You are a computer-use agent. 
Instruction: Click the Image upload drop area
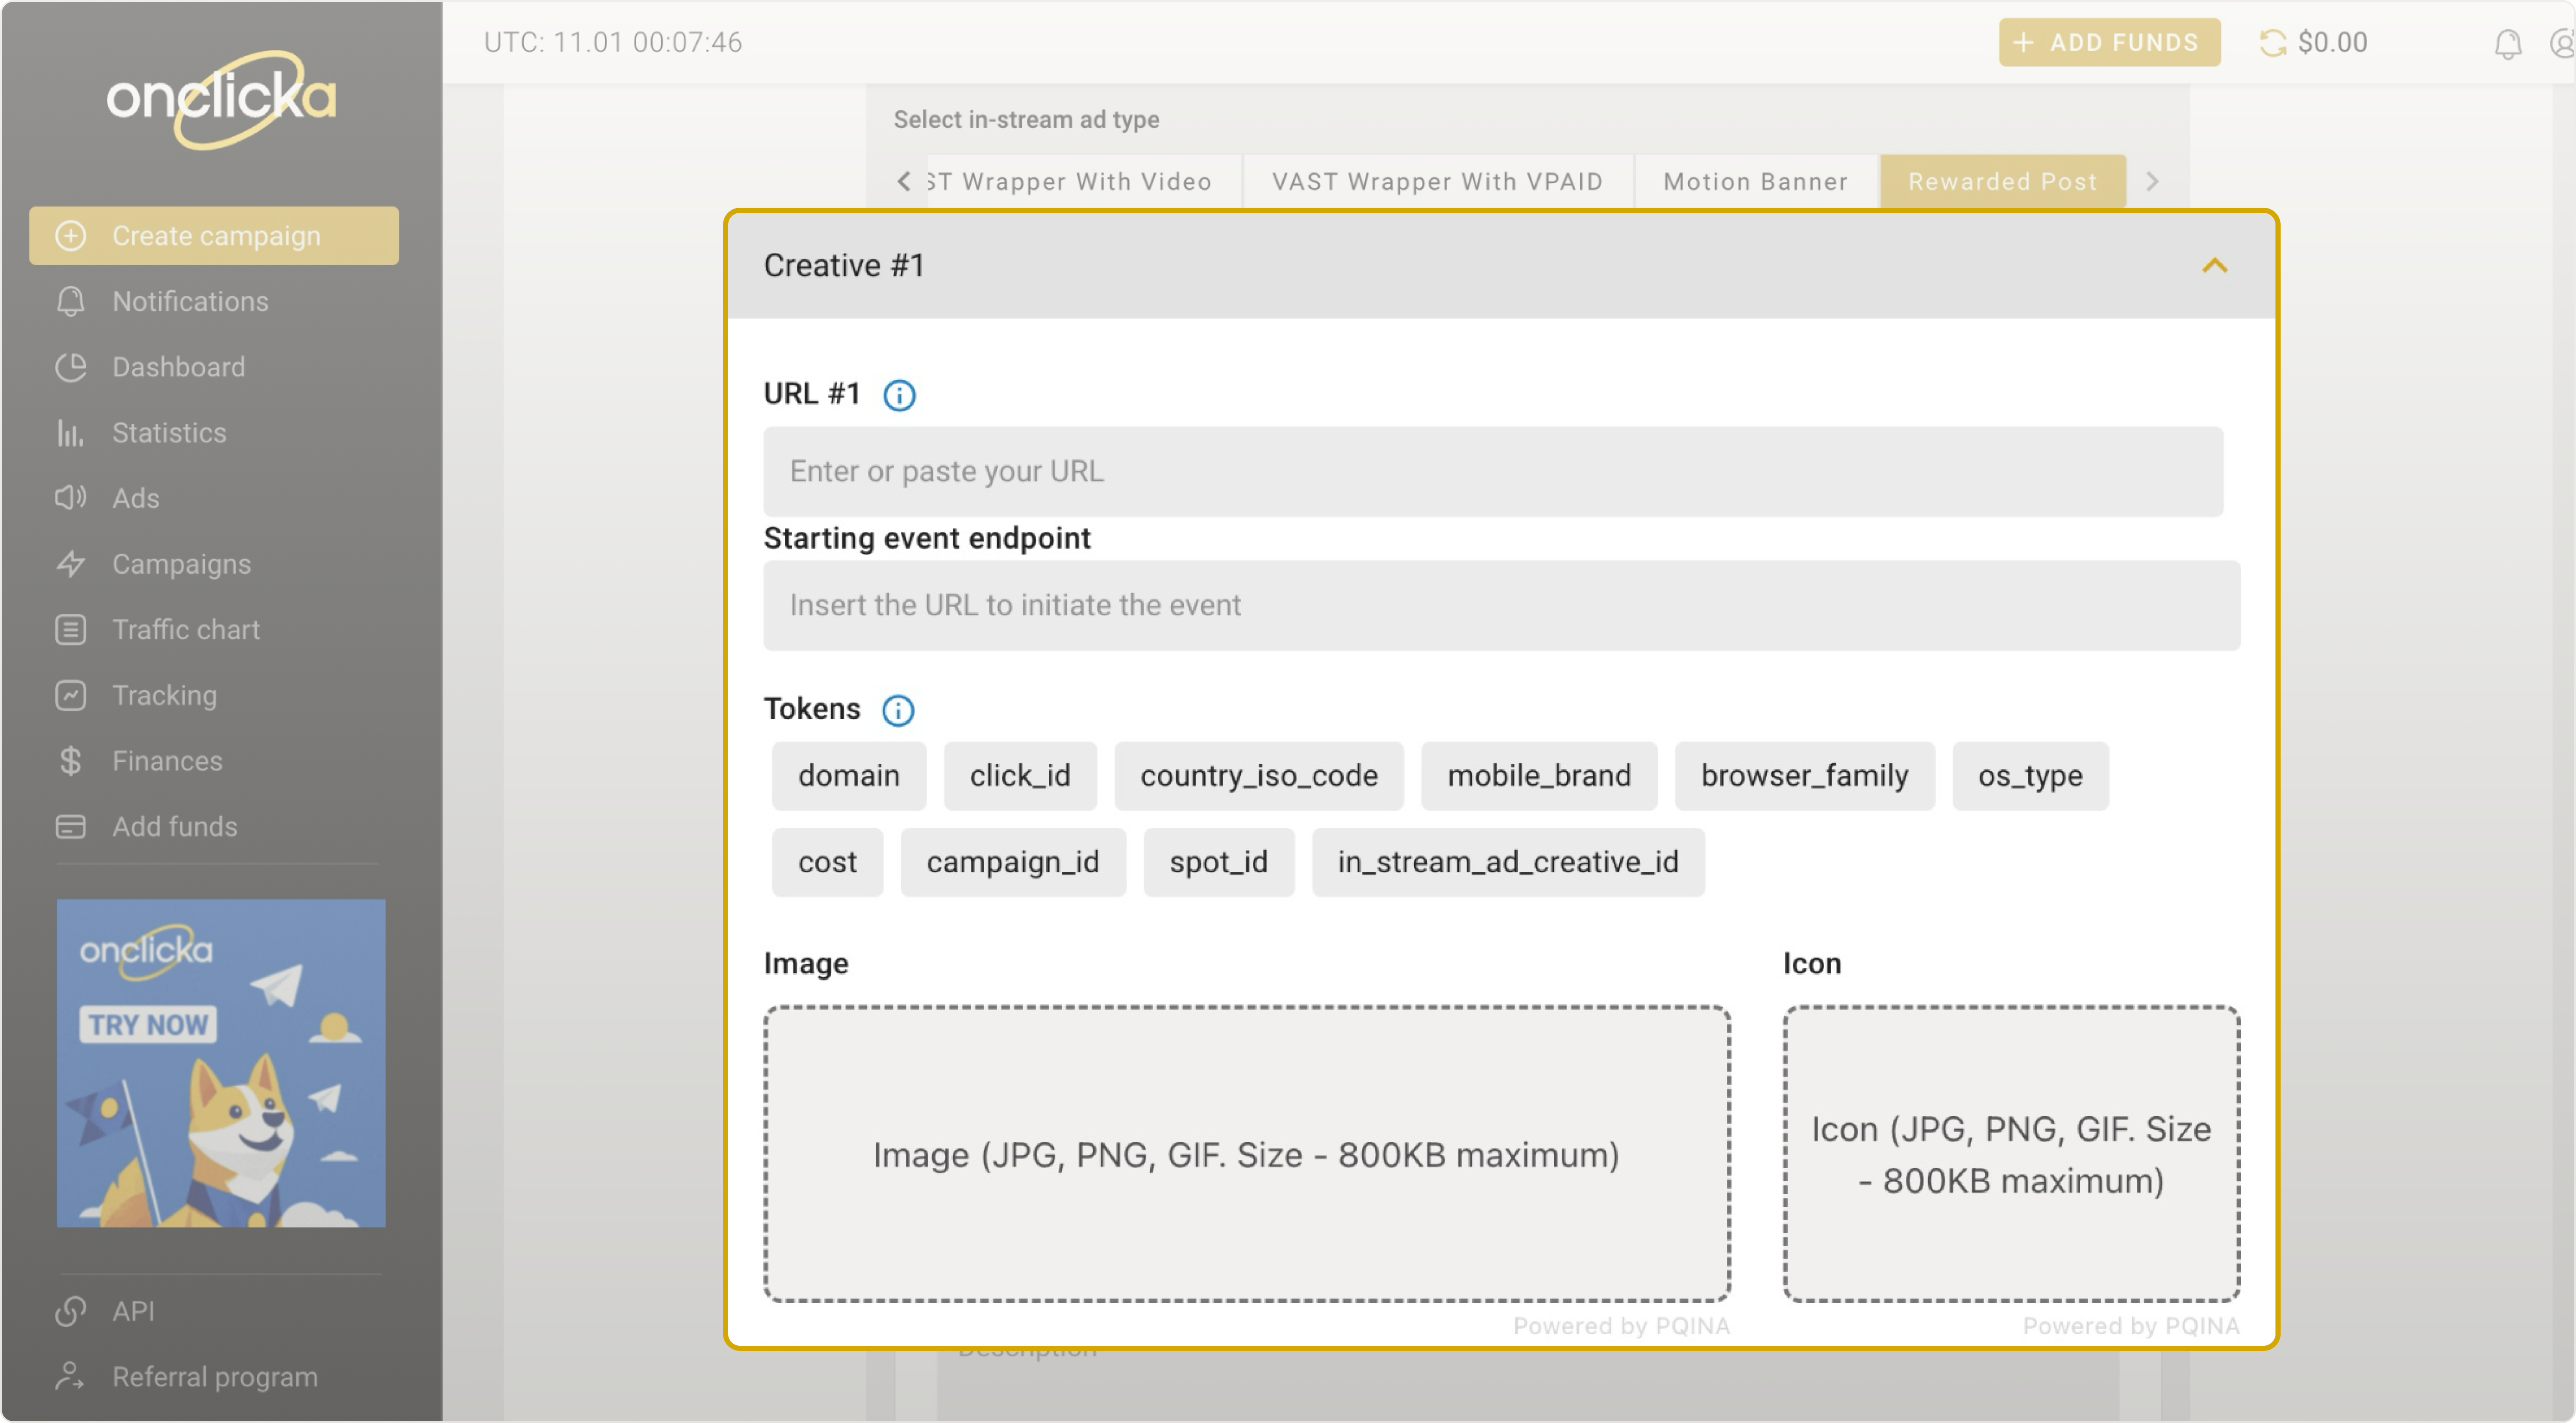[x=1246, y=1154]
